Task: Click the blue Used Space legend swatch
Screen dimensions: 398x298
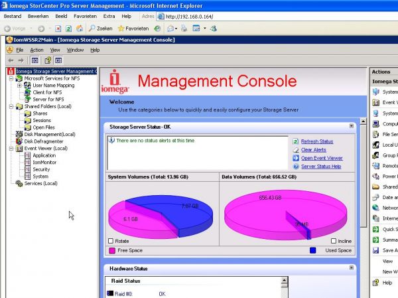Action: (313, 250)
